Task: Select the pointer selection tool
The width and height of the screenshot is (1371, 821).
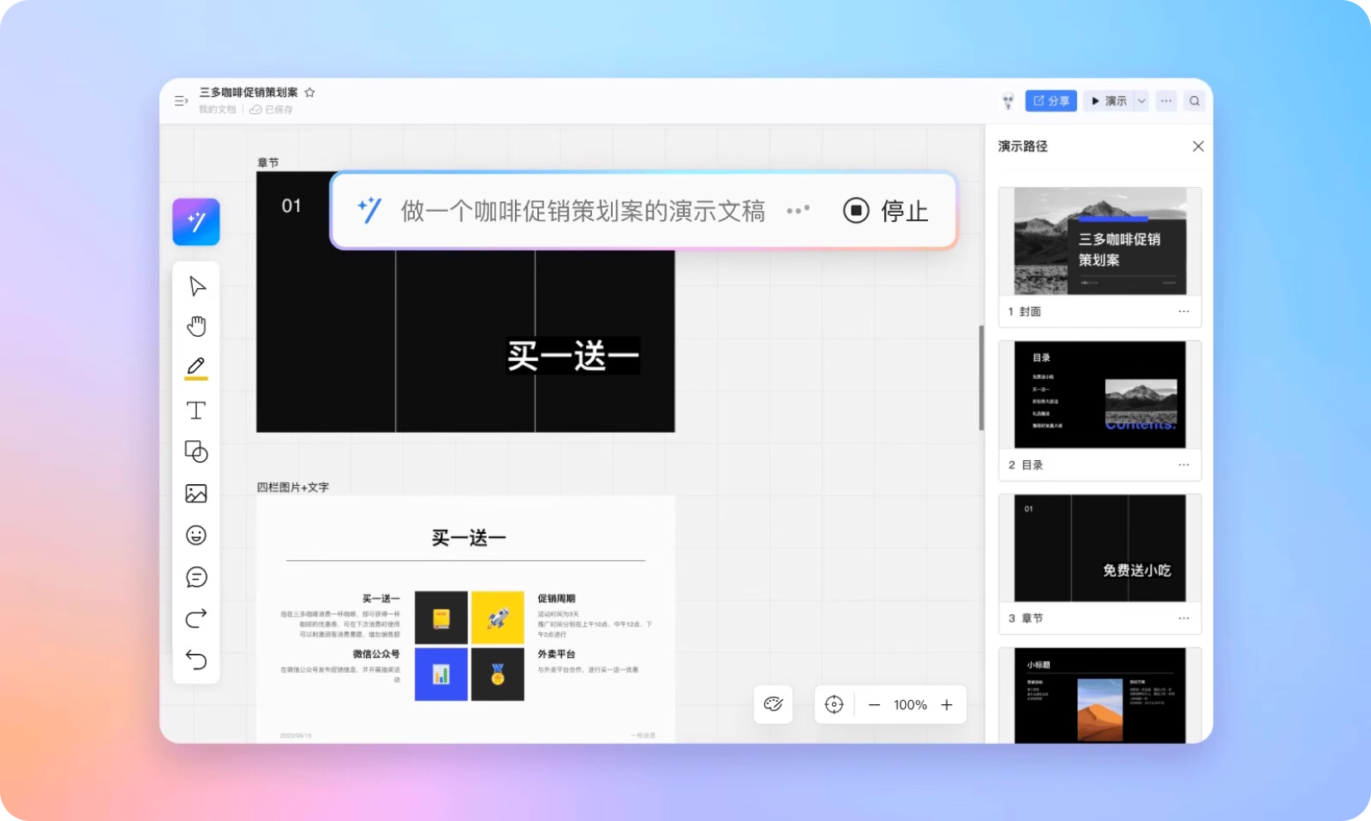Action: pos(196,286)
